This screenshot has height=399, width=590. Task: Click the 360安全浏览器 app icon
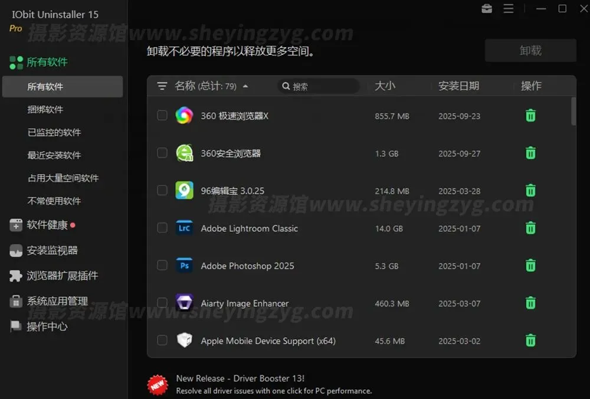point(184,153)
